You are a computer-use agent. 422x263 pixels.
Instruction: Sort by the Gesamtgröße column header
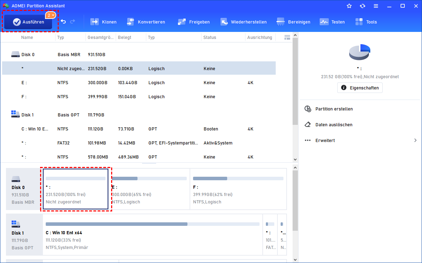click(100, 37)
